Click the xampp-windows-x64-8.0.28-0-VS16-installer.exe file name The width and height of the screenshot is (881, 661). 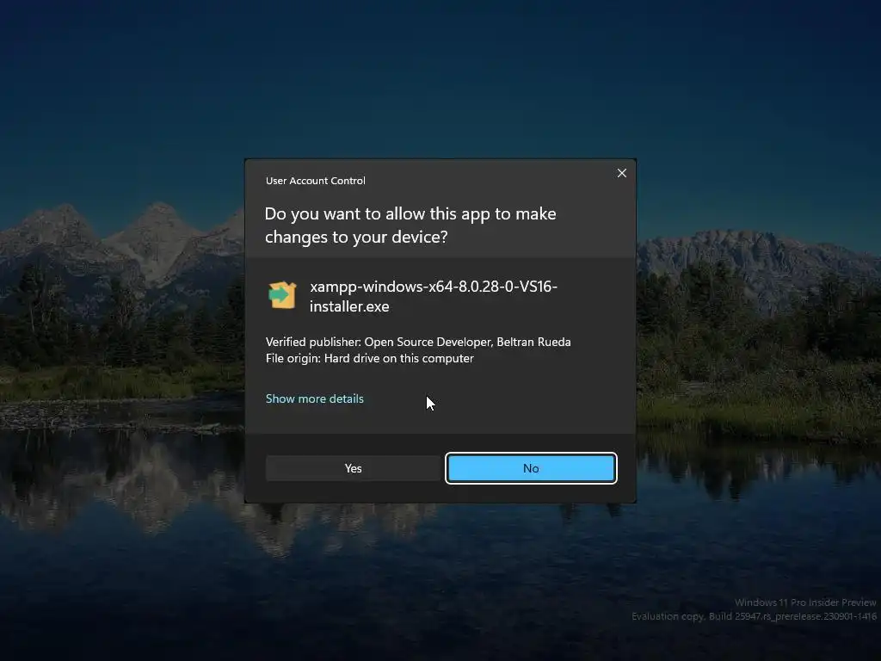click(434, 296)
